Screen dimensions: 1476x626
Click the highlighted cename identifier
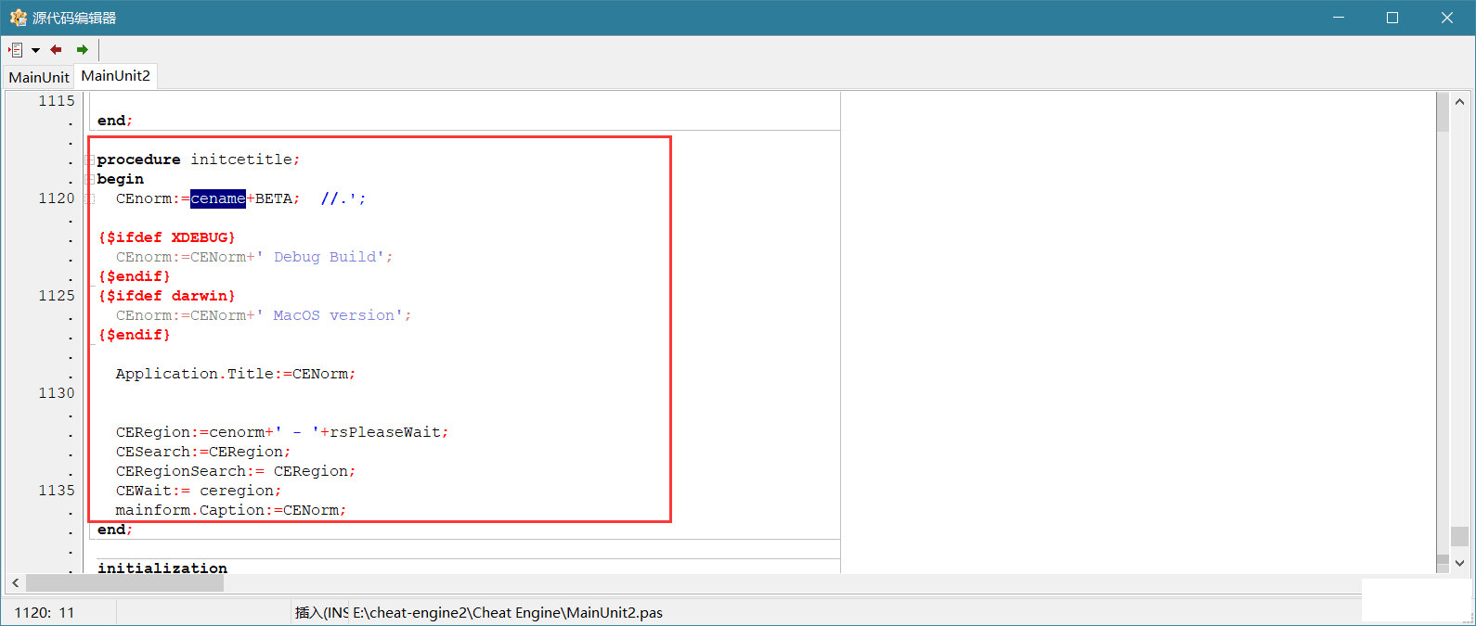pyautogui.click(x=218, y=198)
